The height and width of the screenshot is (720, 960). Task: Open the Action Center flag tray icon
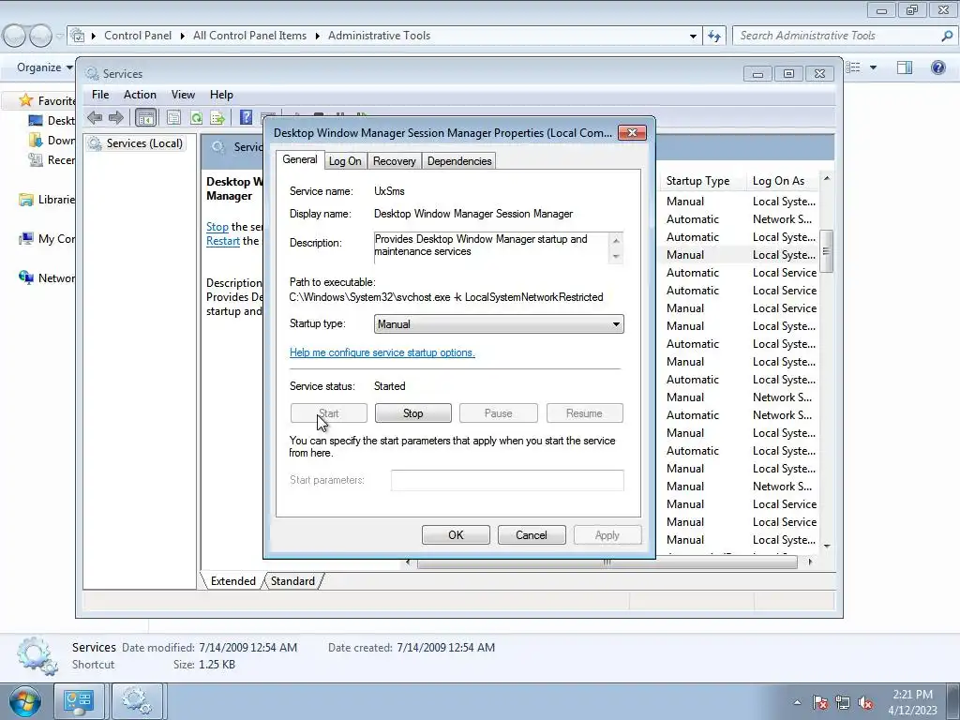820,702
